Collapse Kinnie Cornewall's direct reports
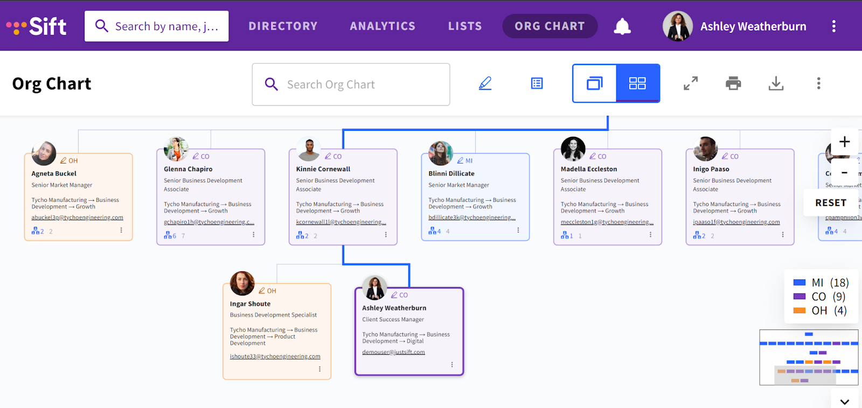 tap(302, 236)
